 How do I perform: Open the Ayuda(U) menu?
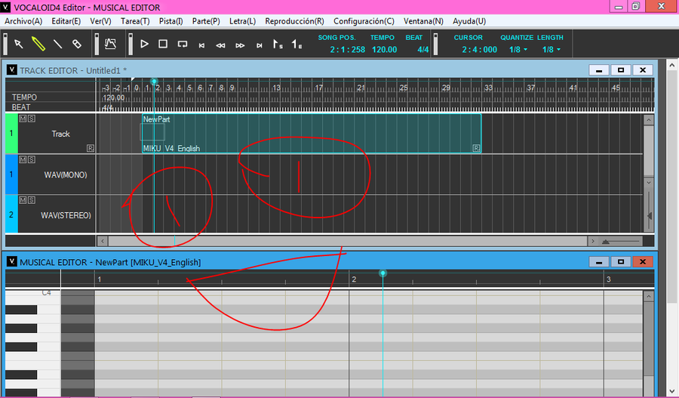pyautogui.click(x=469, y=21)
